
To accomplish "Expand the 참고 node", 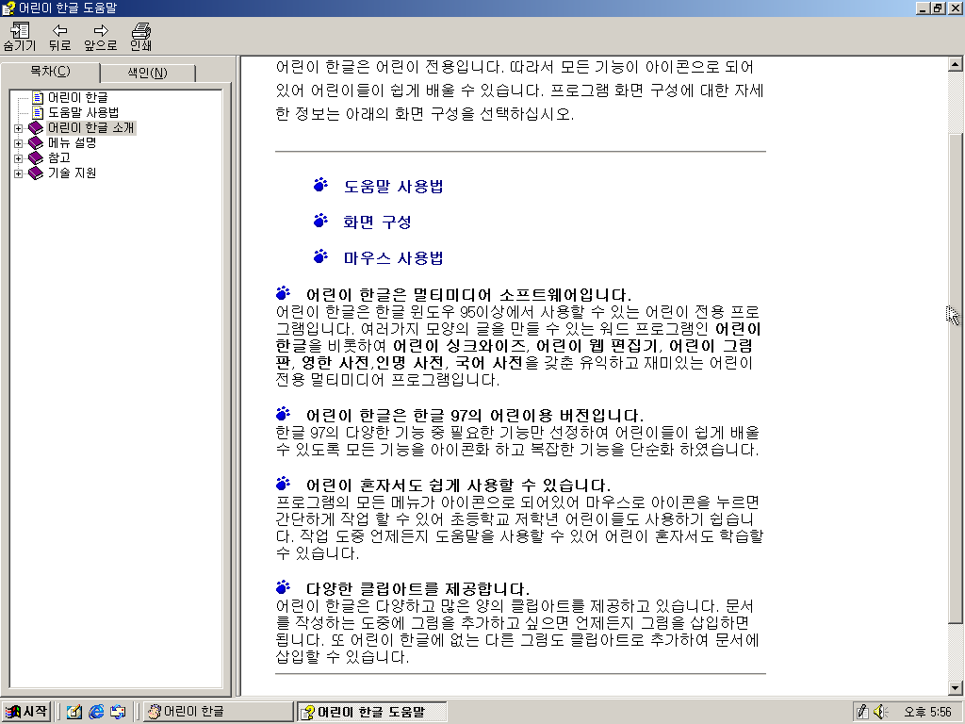I will 19,158.
